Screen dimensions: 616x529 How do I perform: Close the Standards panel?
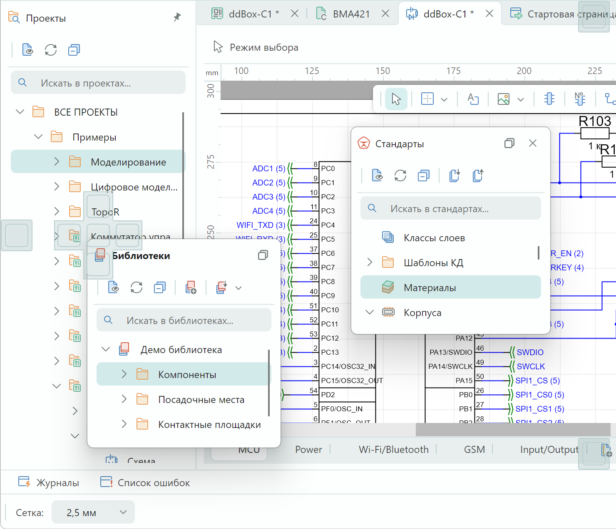click(x=533, y=143)
